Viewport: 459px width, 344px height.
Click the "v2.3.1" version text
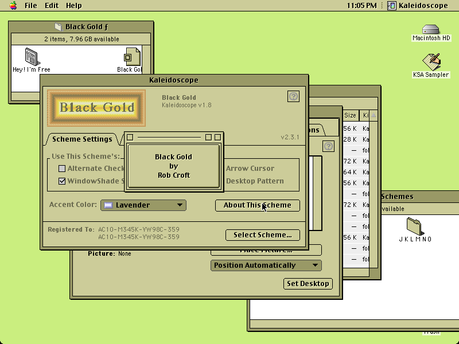pyautogui.click(x=290, y=137)
